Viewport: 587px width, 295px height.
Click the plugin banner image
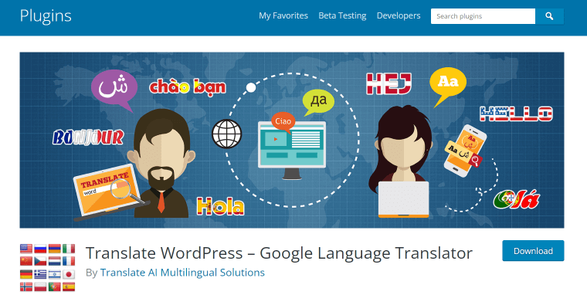point(292,140)
